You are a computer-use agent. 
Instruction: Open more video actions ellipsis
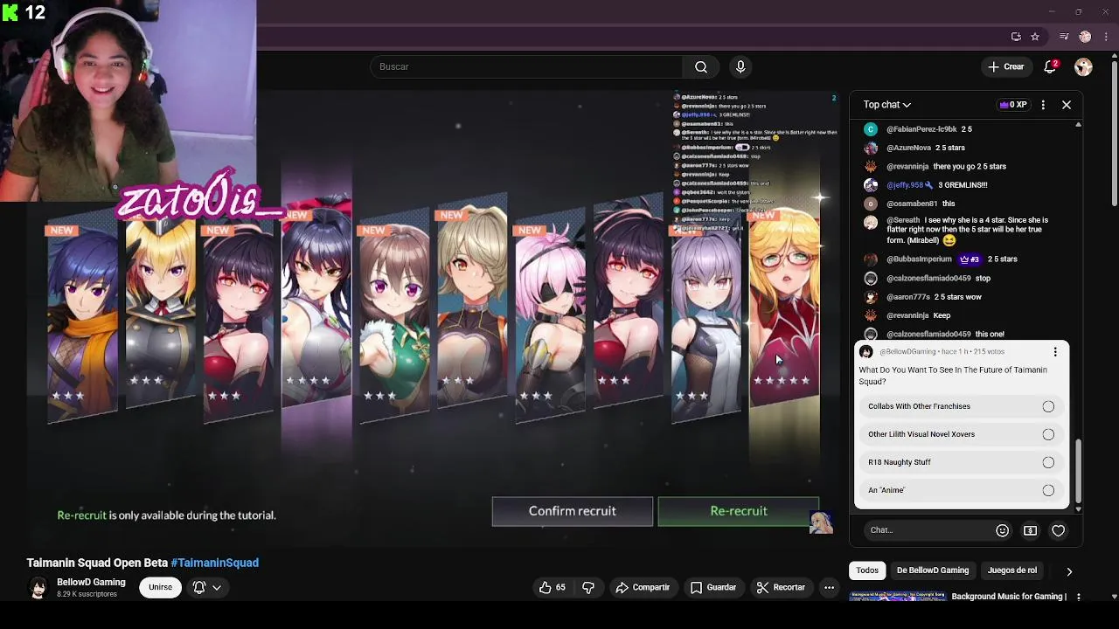(x=829, y=588)
